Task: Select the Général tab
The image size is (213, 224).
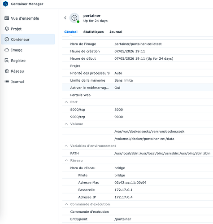Action: point(71,32)
